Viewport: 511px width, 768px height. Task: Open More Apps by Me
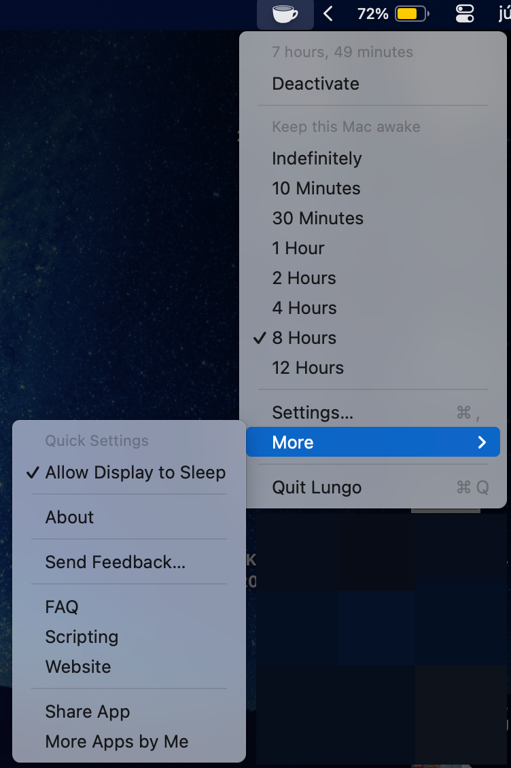[x=129, y=741]
